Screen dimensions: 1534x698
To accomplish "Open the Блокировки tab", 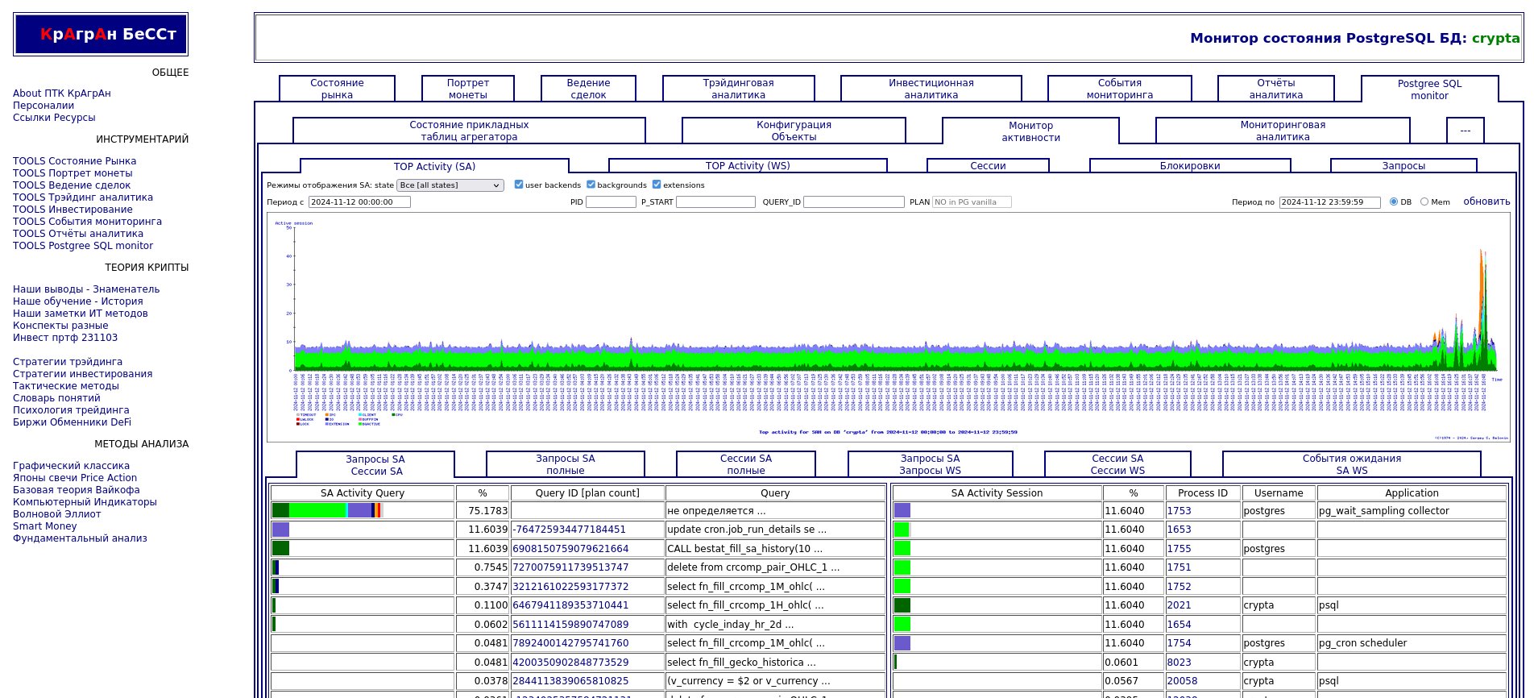I will pos(1189,166).
